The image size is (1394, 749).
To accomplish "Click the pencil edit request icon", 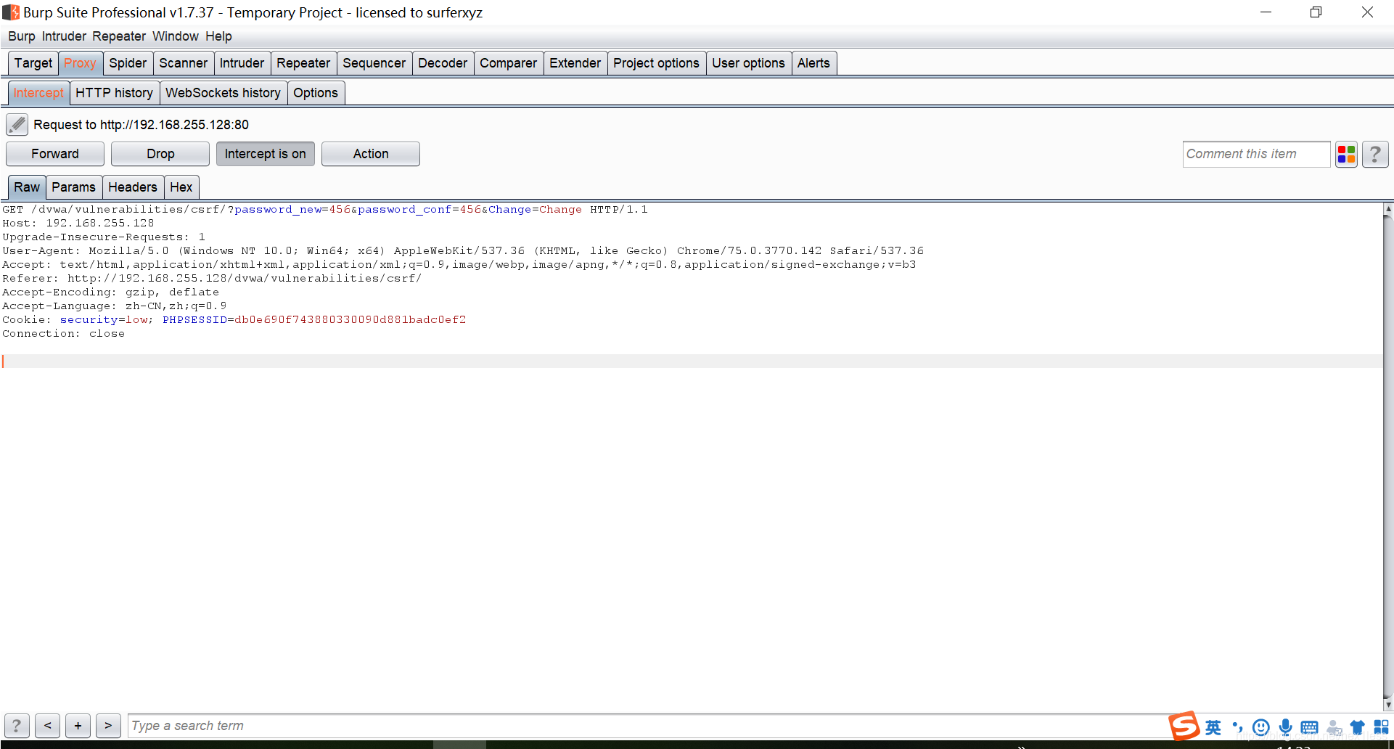I will click(x=17, y=125).
